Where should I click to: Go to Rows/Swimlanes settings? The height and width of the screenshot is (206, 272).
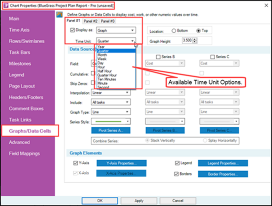[x=27, y=41]
